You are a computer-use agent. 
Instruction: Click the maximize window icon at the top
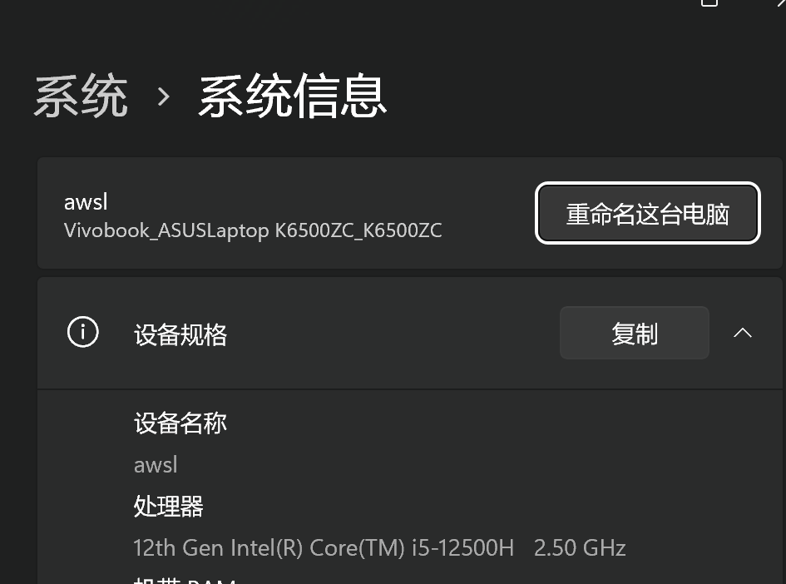pyautogui.click(x=709, y=3)
